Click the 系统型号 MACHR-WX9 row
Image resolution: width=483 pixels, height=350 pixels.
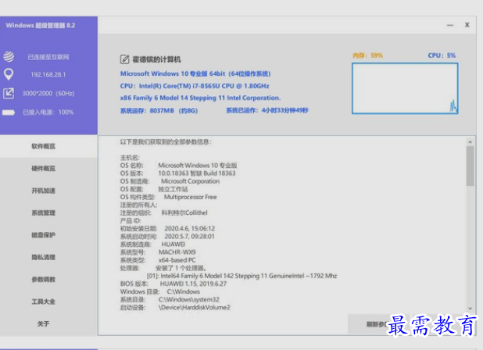[x=158, y=252]
